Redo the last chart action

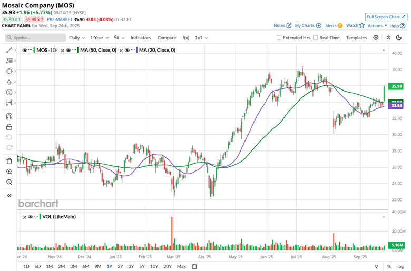click(9, 148)
